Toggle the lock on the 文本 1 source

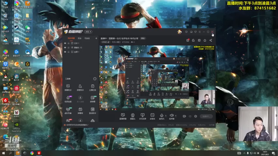coord(68,43)
